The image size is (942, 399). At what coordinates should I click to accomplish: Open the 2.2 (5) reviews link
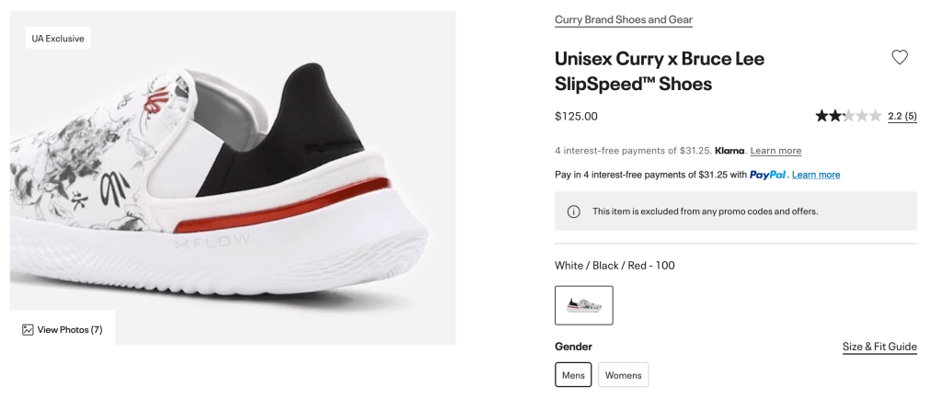(902, 117)
